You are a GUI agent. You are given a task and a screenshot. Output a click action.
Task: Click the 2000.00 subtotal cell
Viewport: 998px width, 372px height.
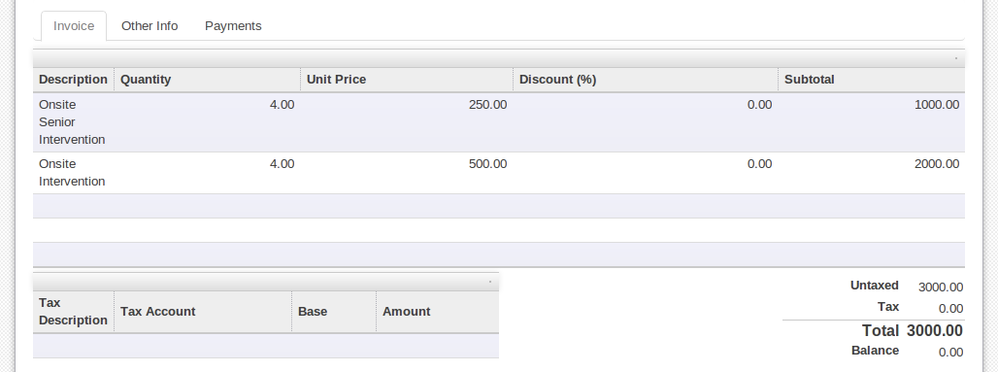pyautogui.click(x=872, y=164)
